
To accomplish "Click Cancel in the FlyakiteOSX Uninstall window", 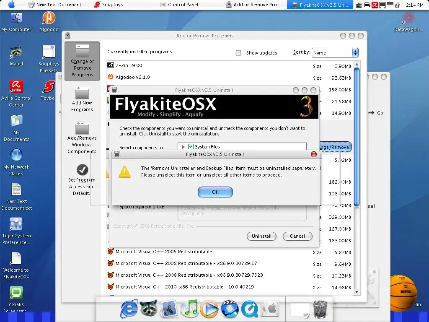I will (297, 236).
